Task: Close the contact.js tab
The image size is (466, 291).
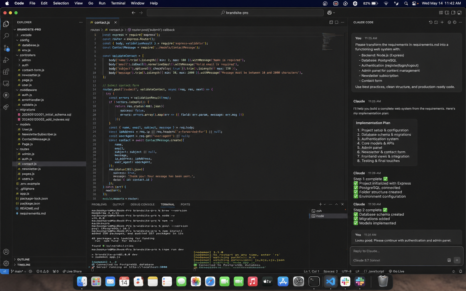Action: tap(115, 22)
